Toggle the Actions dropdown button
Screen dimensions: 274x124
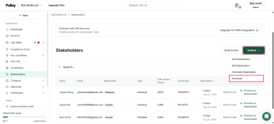254,50
